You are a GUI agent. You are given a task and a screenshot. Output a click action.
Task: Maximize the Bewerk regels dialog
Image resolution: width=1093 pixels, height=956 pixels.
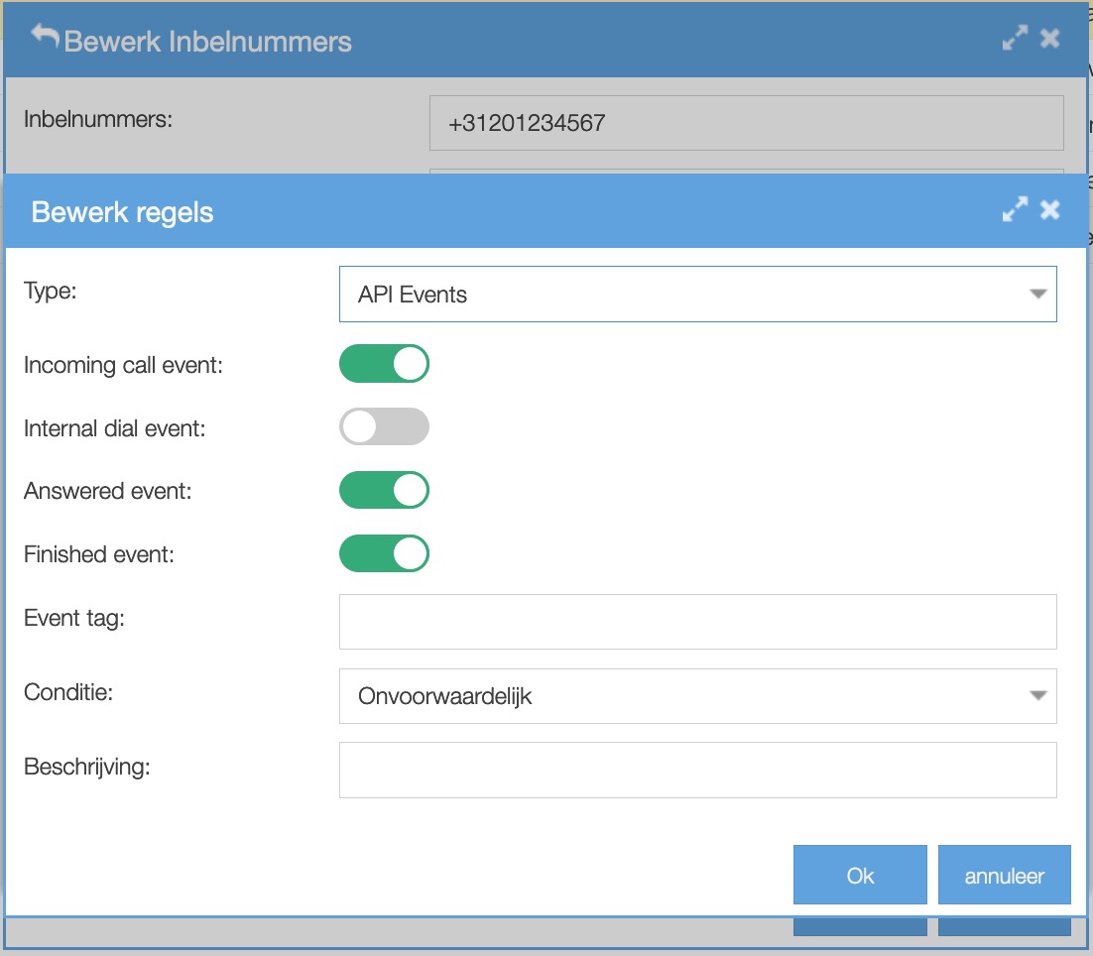(1015, 209)
